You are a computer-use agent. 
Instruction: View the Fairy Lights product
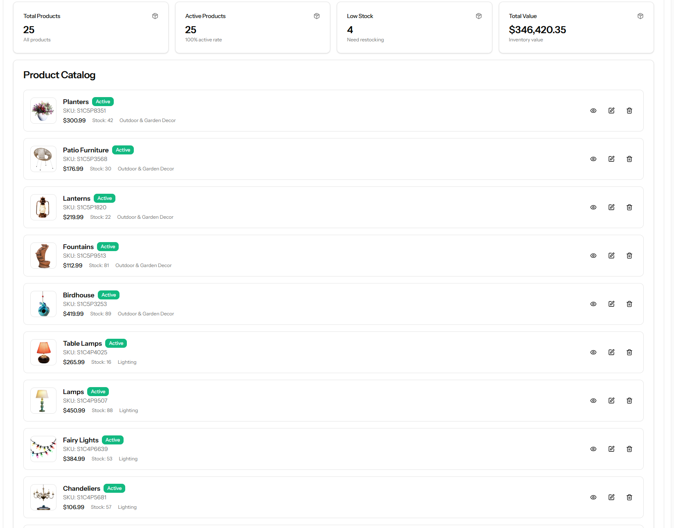(593, 449)
